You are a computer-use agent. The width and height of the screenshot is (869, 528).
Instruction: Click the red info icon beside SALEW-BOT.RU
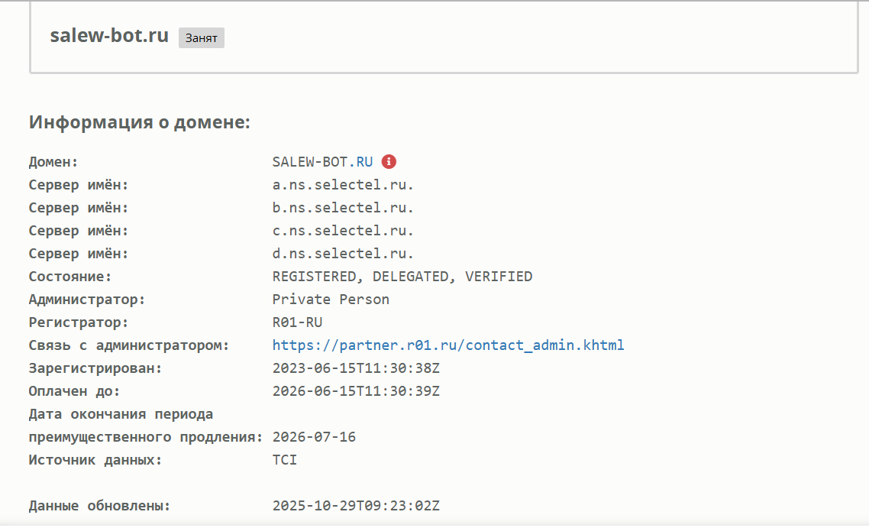coord(389,161)
